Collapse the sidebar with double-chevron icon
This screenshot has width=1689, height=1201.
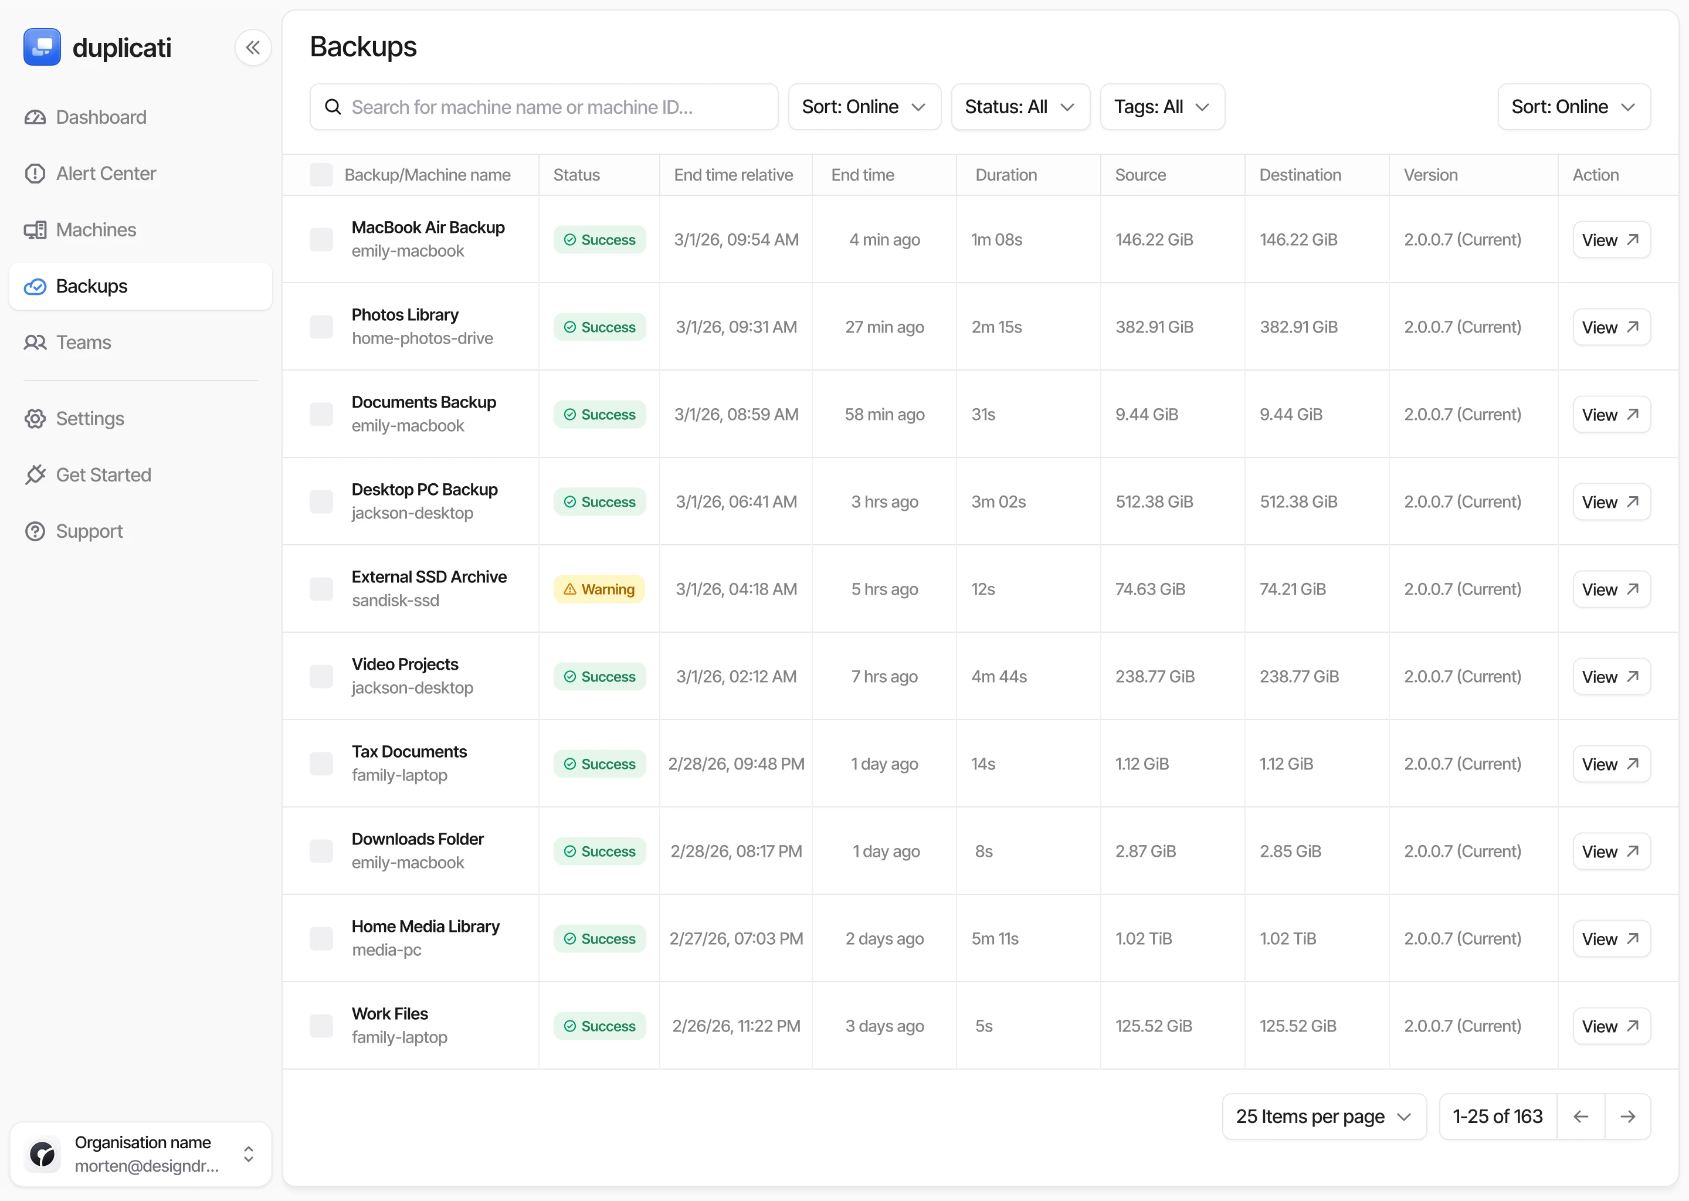[253, 48]
